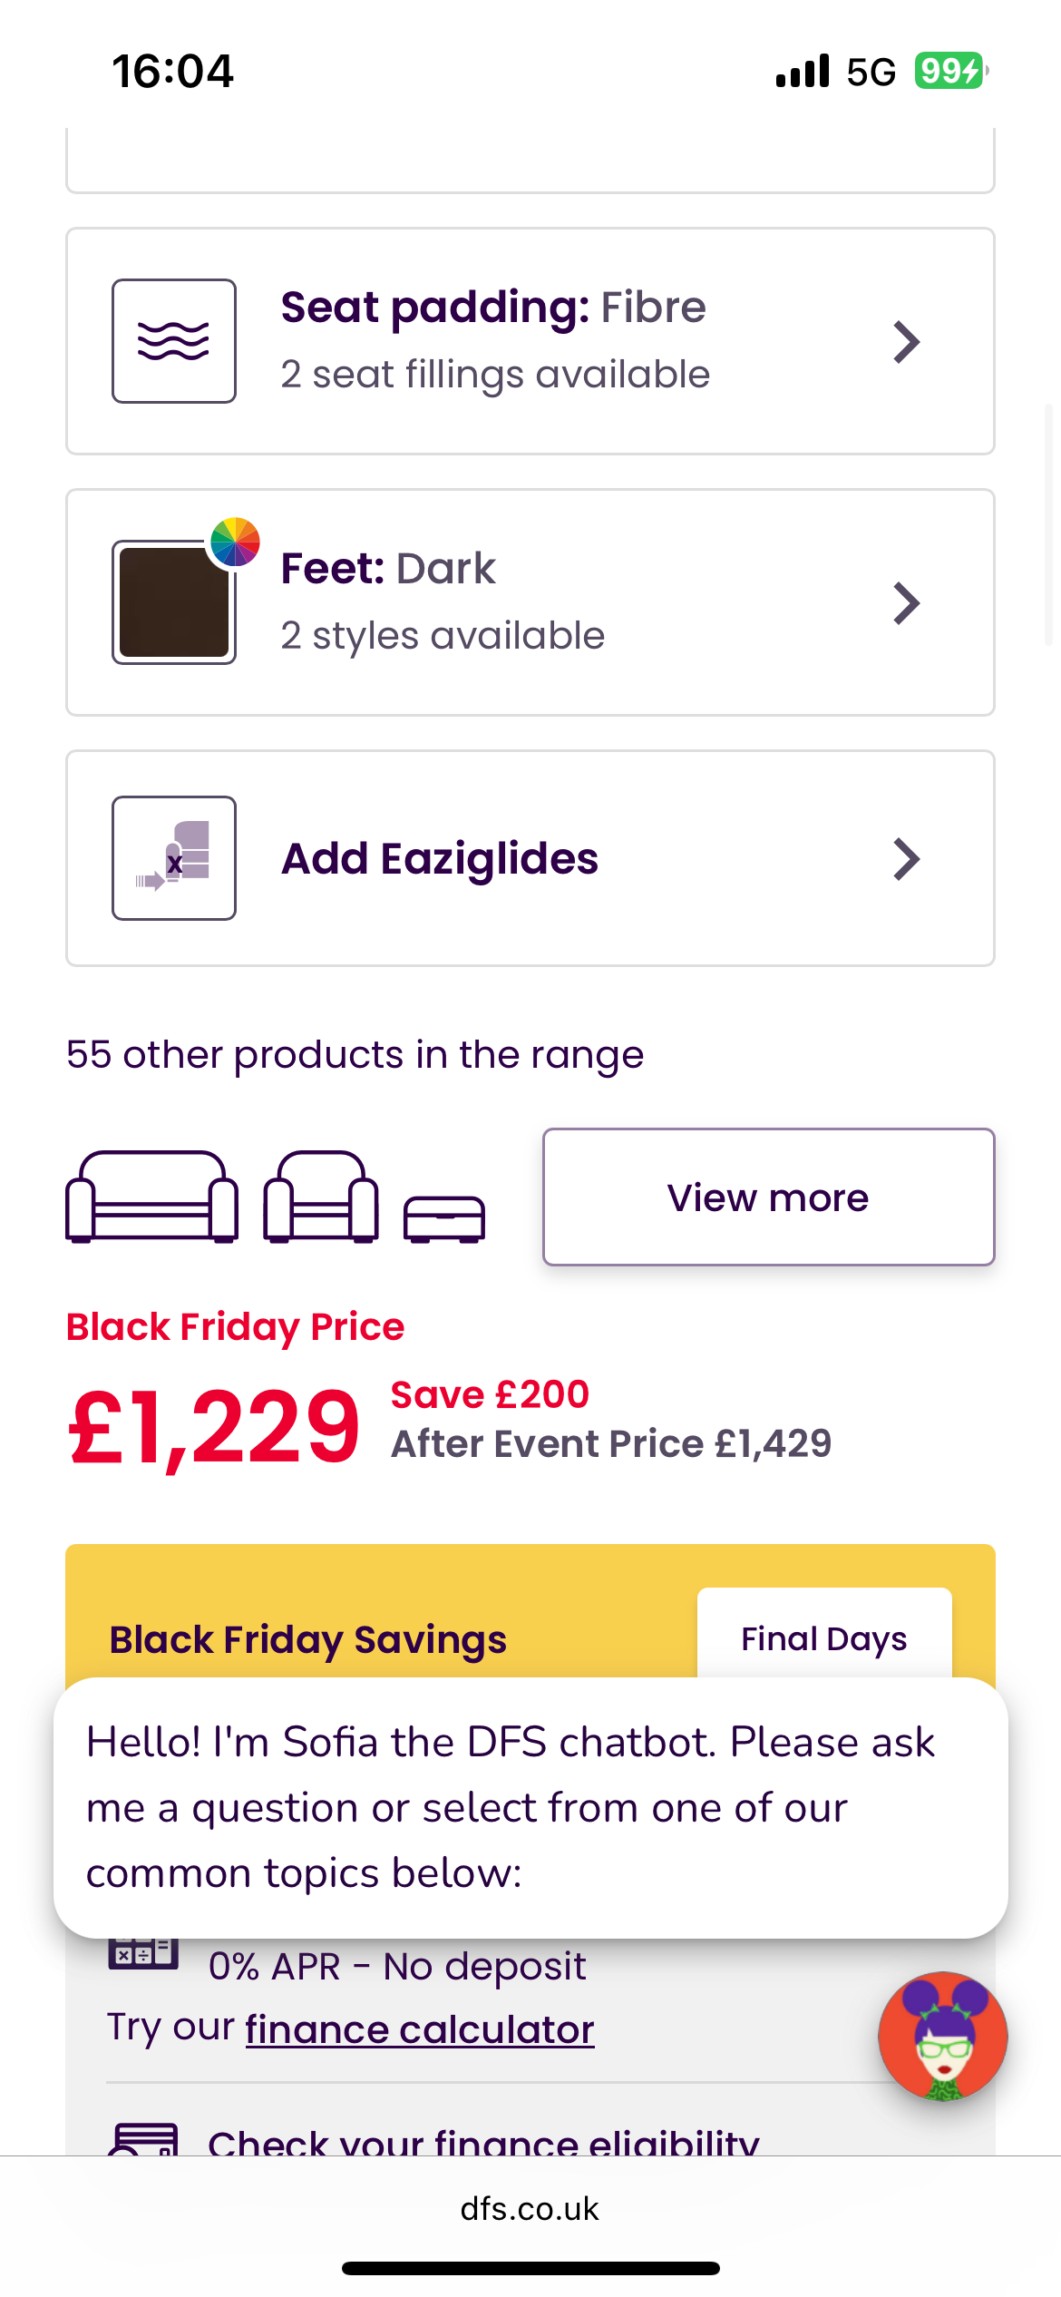This screenshot has width=1061, height=2297.
Task: Select the footstool icon in range
Action: [x=443, y=1218]
